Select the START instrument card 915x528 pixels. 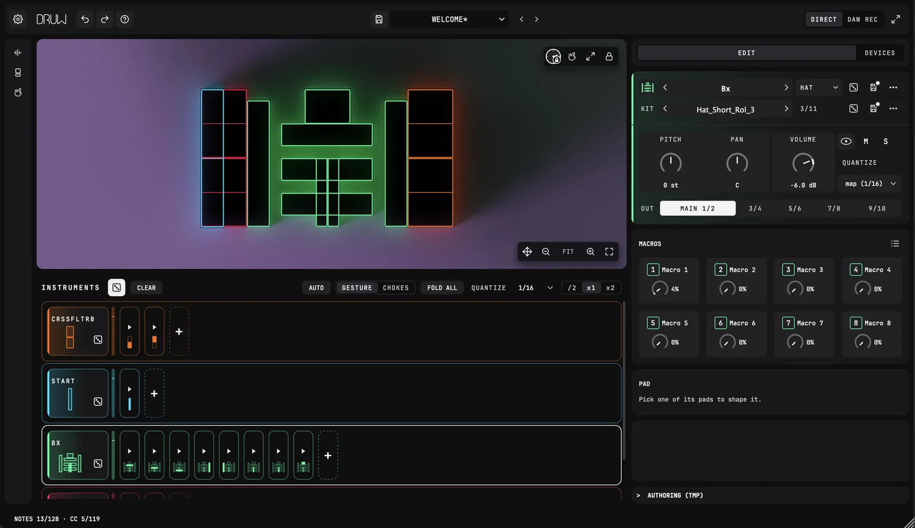[78, 393]
